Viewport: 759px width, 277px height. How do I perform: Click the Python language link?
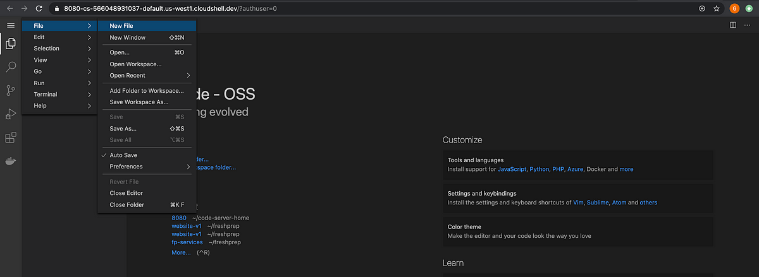click(x=540, y=169)
